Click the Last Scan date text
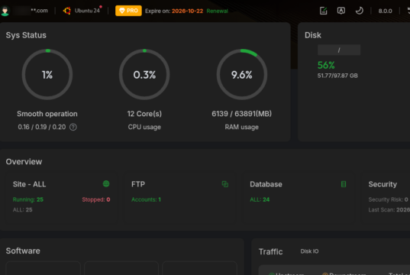 point(389,210)
